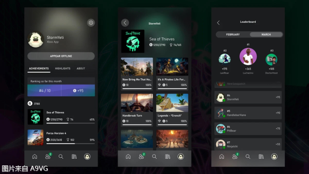Click StormYeti yeti avatar on profile screen

(x=36, y=40)
